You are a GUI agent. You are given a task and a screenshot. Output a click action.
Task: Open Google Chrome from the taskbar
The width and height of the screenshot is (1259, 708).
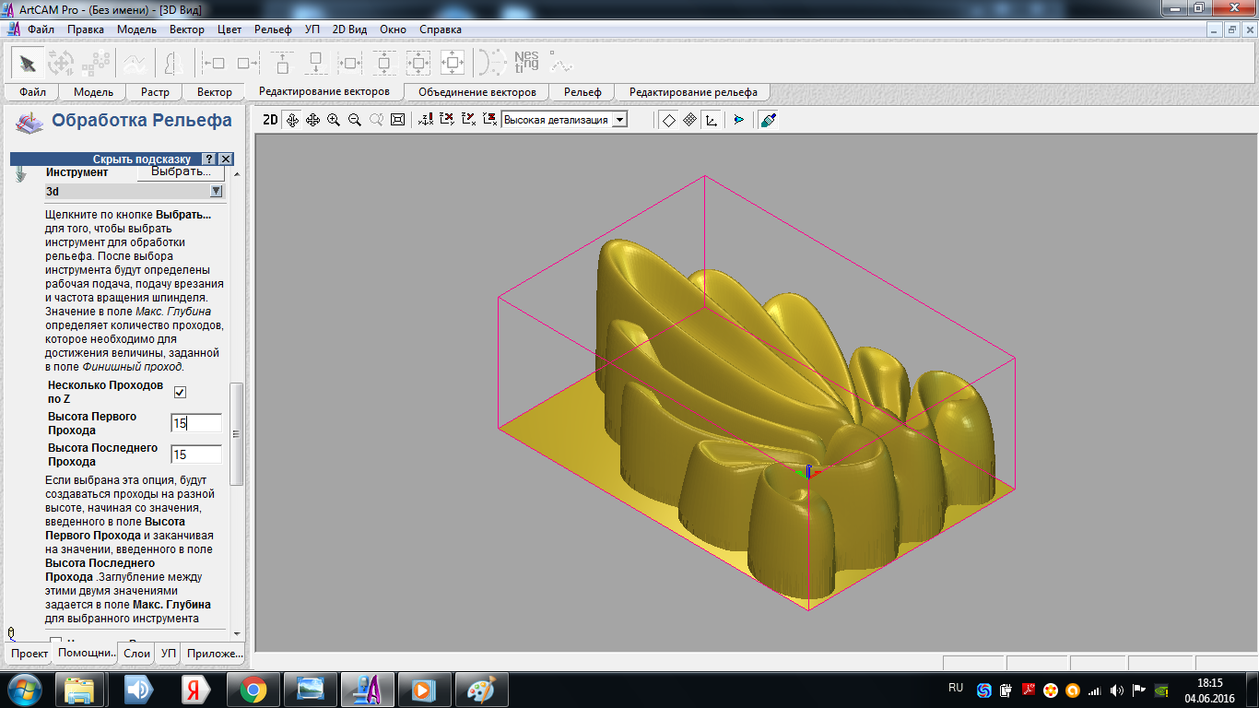[253, 690]
